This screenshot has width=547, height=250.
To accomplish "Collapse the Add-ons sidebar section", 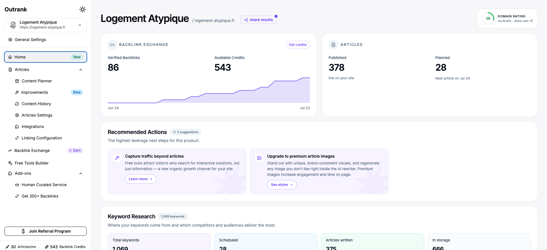I will click(x=81, y=173).
